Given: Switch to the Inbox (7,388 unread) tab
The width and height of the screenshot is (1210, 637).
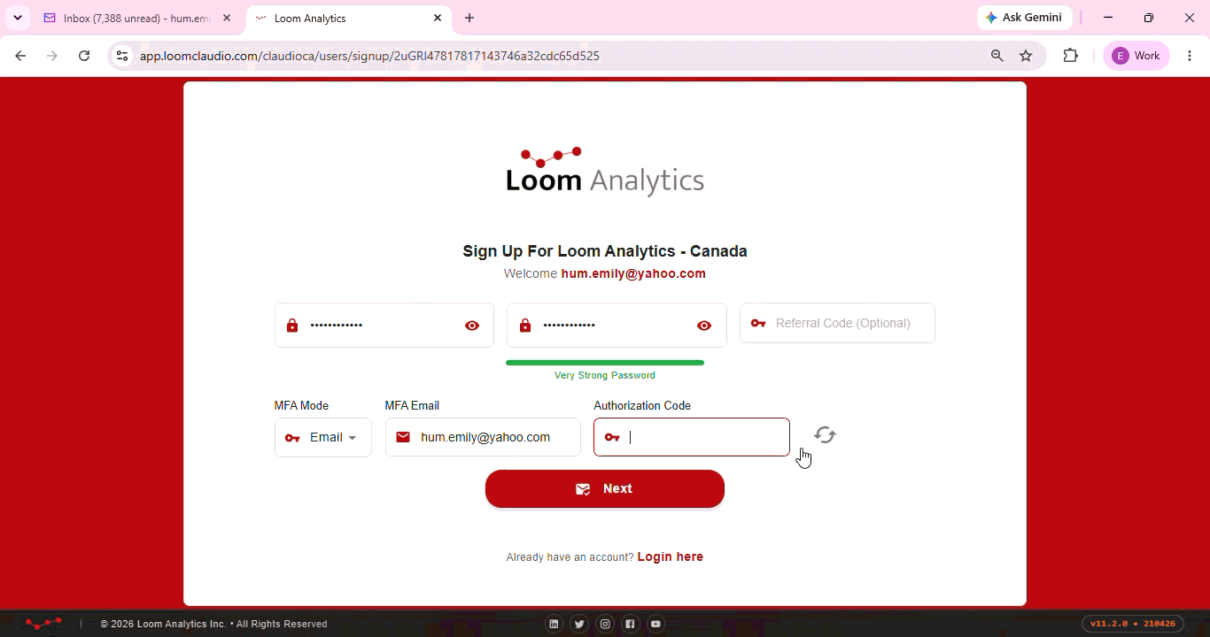Looking at the screenshot, I should coord(137,18).
